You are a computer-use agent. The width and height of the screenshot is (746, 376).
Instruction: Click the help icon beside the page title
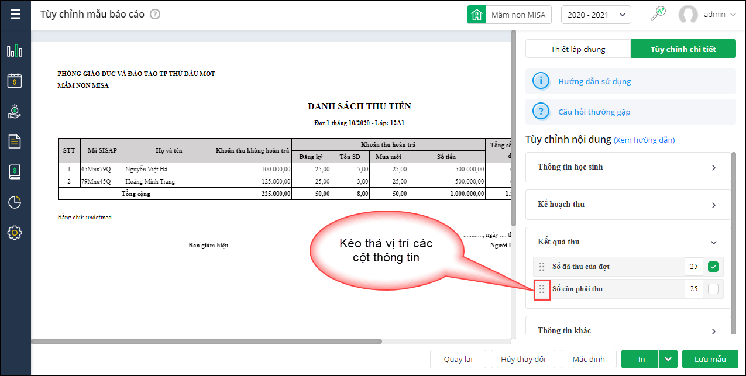(155, 15)
